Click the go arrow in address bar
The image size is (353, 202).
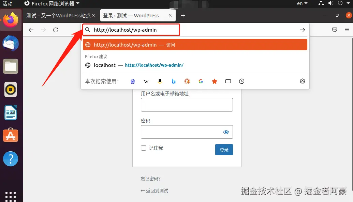[x=302, y=30]
